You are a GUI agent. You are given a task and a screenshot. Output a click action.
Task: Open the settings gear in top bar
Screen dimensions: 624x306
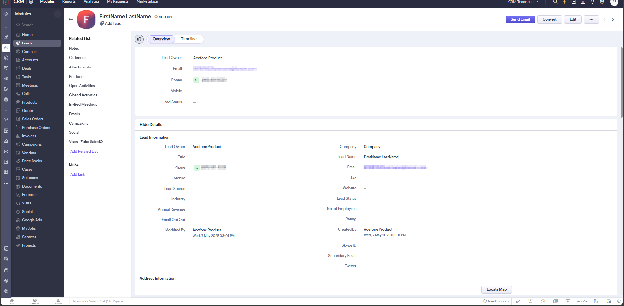pos(602,2)
